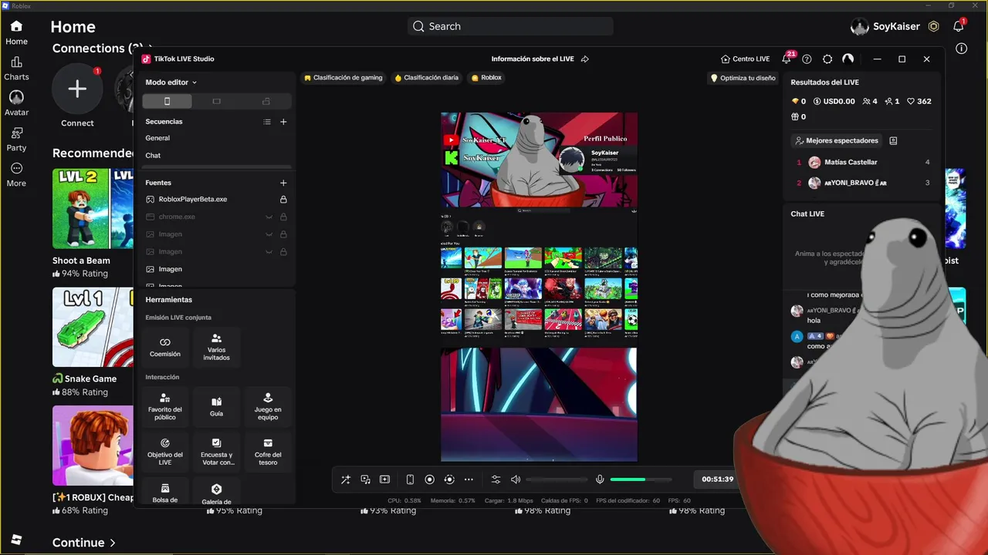
Task: Open TikTok LIVE Studio settings gear
Action: 827,59
